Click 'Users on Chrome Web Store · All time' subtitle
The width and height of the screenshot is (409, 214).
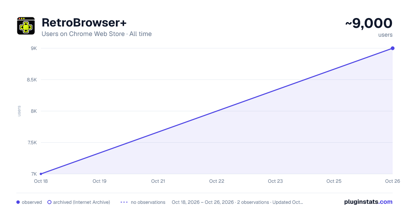[96, 34]
